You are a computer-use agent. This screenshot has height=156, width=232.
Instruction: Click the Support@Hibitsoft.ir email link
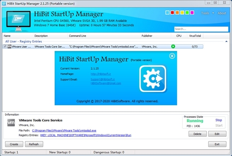click(x=103, y=79)
